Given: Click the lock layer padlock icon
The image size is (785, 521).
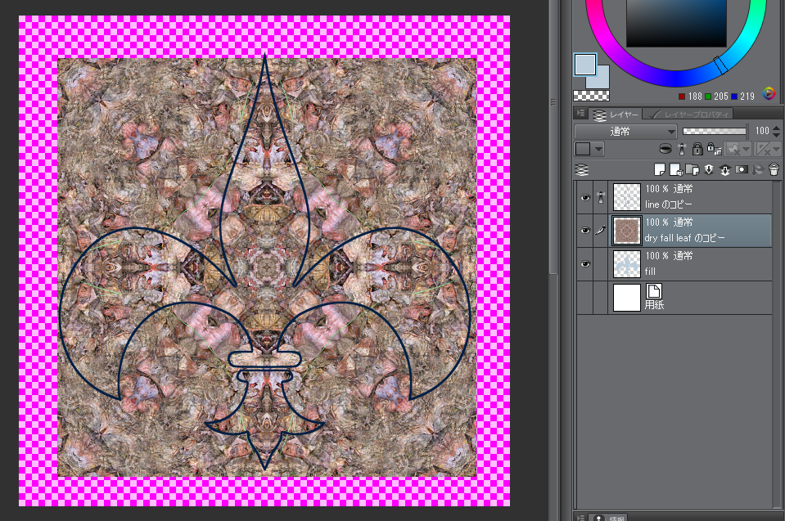Looking at the screenshot, I should pos(697,149).
